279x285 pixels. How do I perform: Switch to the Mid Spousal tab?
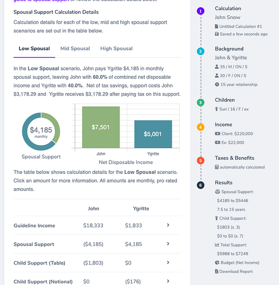[x=75, y=48]
